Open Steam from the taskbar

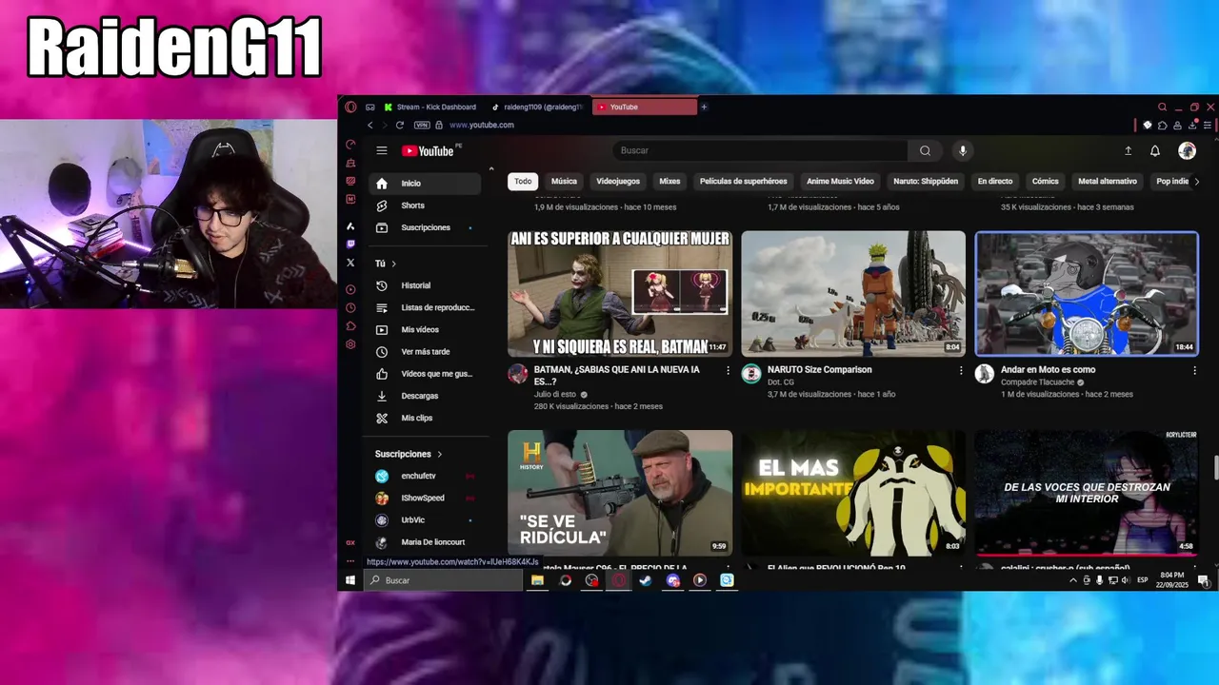click(646, 580)
